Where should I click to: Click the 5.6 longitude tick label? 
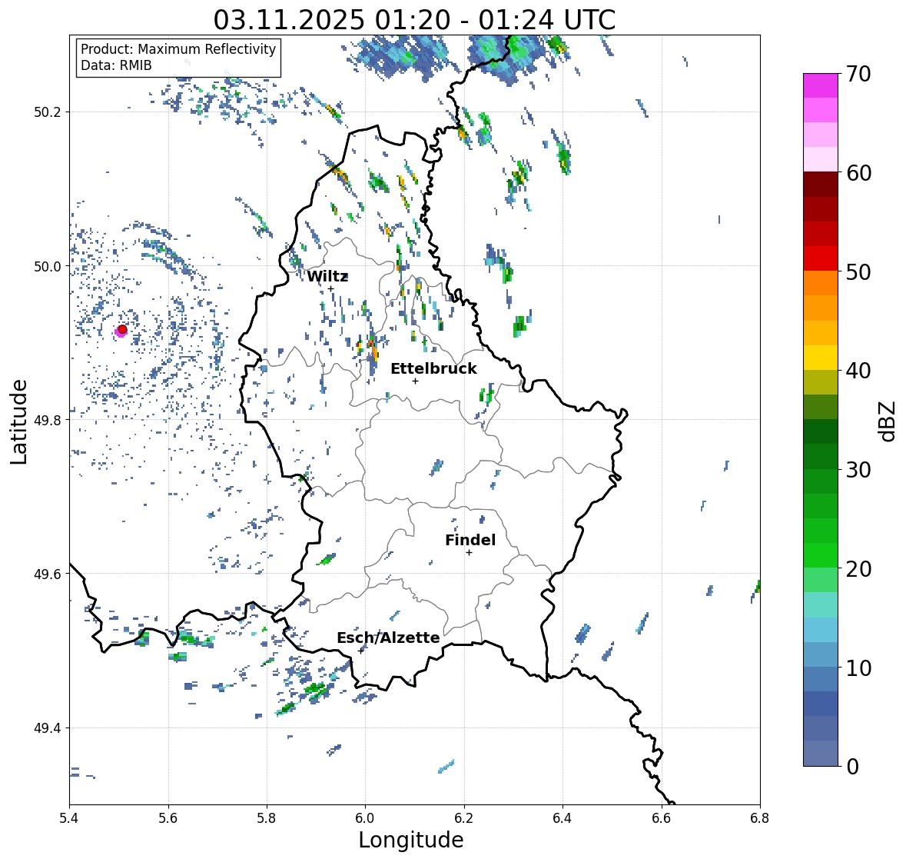coord(168,818)
